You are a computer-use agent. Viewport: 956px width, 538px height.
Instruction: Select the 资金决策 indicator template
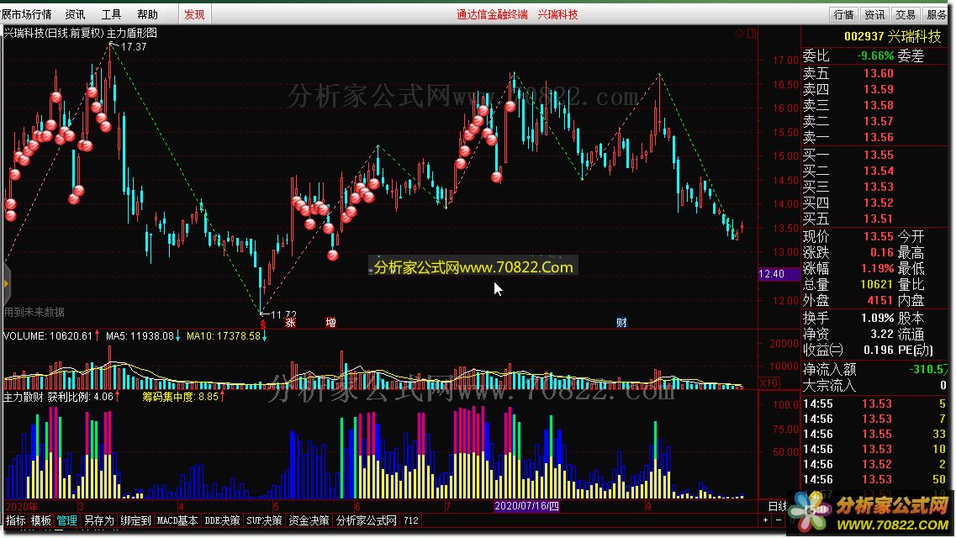point(309,520)
